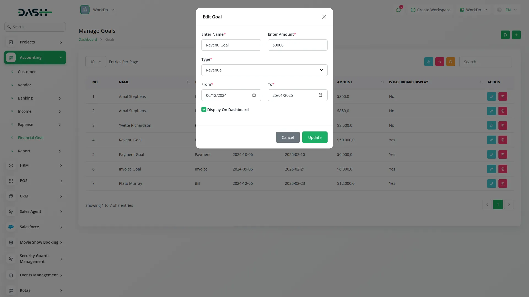Image resolution: width=529 pixels, height=297 pixels.
Task: Click the teal export/download icon above the table
Action: click(x=428, y=62)
